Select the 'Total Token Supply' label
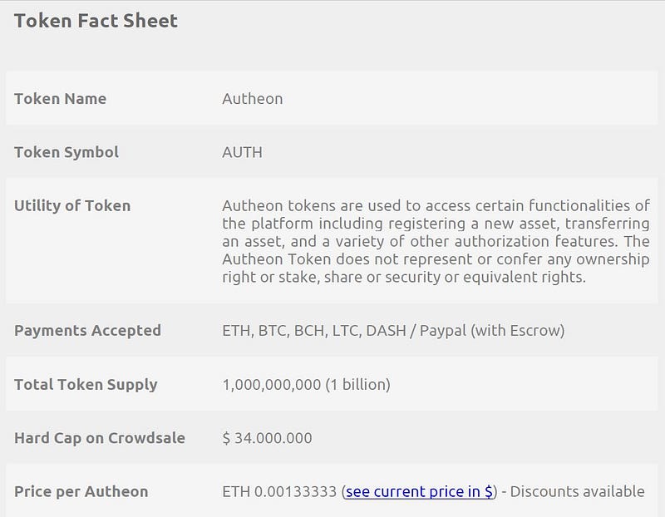This screenshot has width=665, height=517. pyautogui.click(x=86, y=384)
